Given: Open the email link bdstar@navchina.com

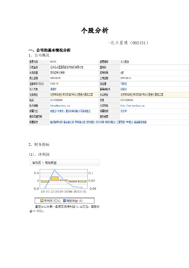Looking at the screenshot, I should (x=60, y=106).
